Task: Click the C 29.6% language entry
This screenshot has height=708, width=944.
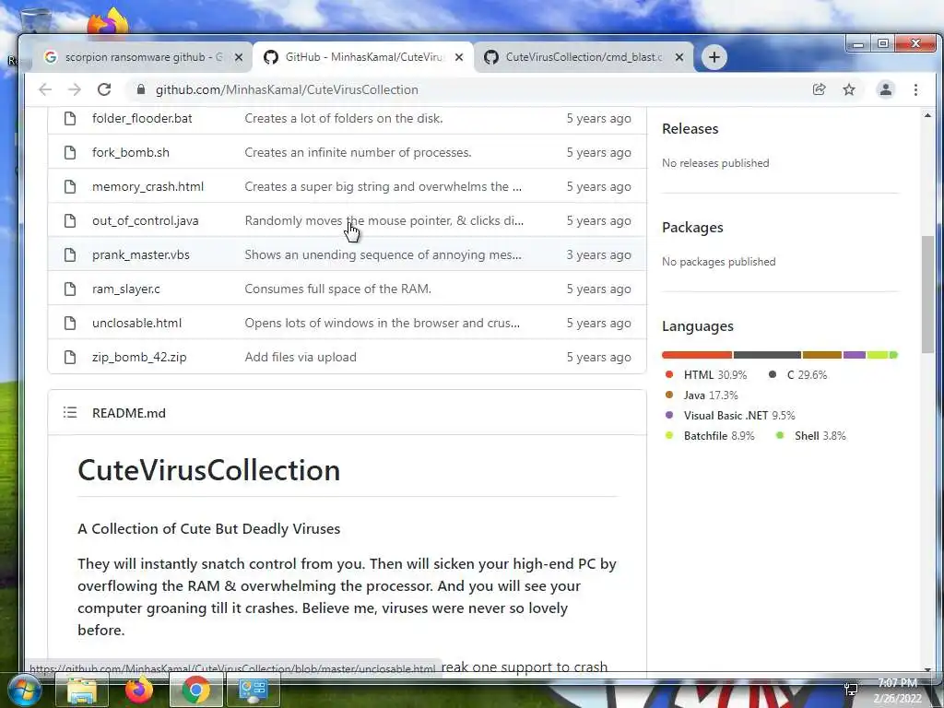Action: coord(797,375)
